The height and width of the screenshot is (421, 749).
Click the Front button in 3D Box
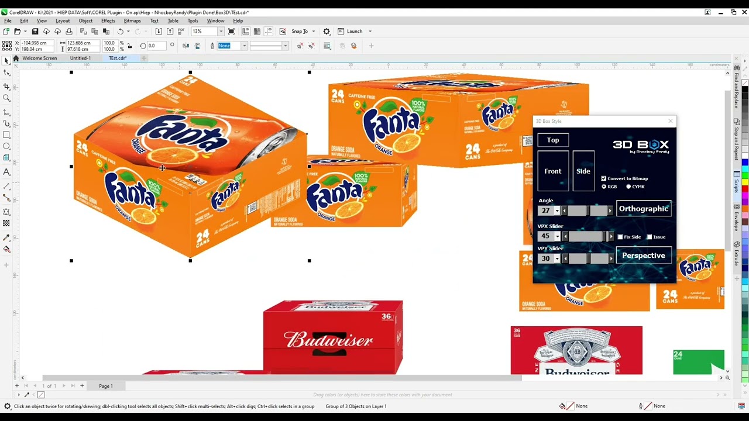click(553, 171)
